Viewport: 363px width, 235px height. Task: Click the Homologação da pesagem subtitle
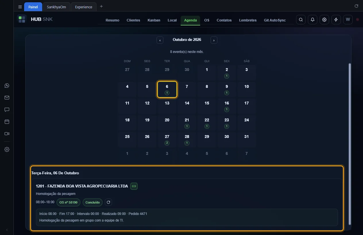(x=56, y=194)
